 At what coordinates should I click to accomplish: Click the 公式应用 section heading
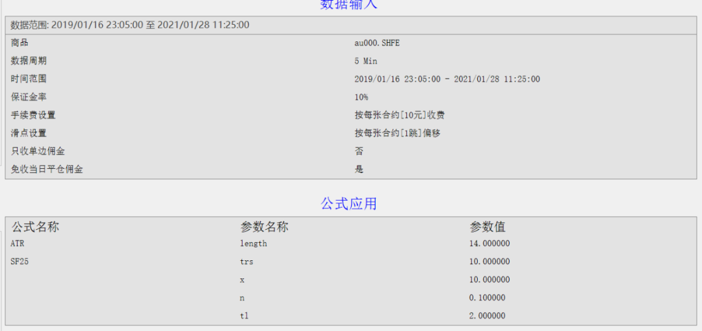349,204
